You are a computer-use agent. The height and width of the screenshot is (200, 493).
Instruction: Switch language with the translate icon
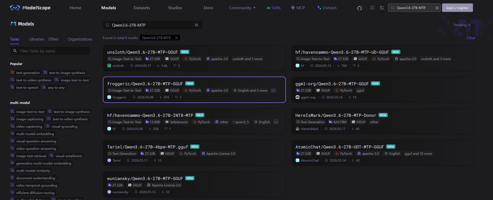(382, 8)
